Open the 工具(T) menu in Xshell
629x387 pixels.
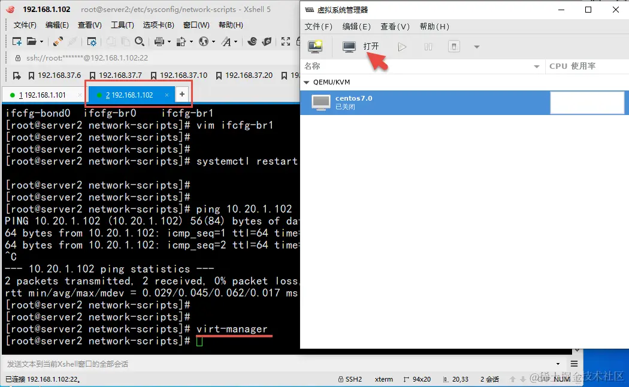(122, 25)
